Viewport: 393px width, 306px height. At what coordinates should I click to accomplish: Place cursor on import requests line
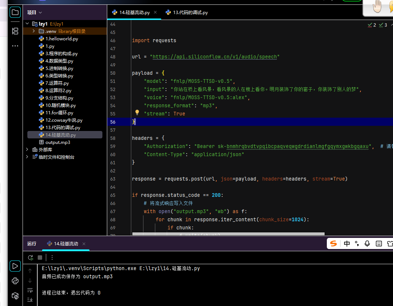(x=154, y=40)
